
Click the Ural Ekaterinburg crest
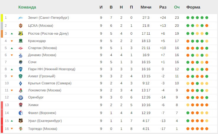21,121
